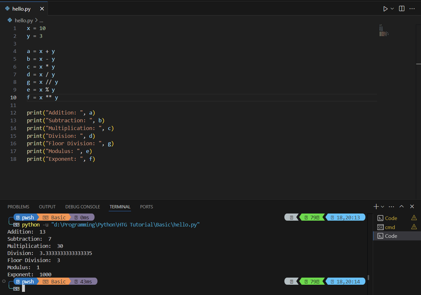Open the split editor icon
Image resolution: width=421 pixels, height=295 pixels.
(x=401, y=8)
